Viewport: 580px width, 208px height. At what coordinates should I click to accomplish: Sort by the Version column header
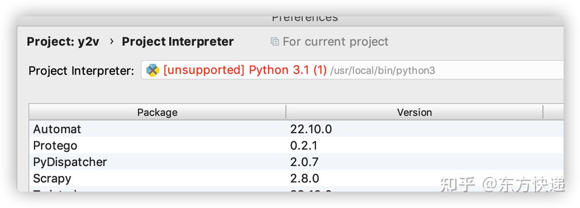414,112
